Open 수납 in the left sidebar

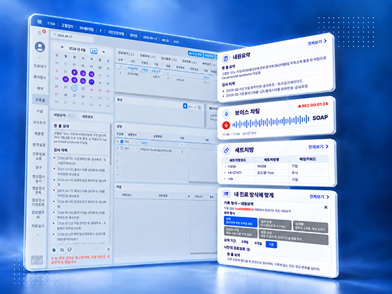pyautogui.click(x=39, y=111)
